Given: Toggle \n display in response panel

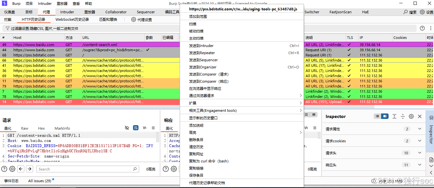Looking at the screenshot, I should pos(306,128).
